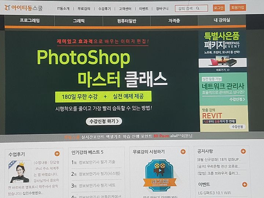Click the 회원가입 button

pos(238,7)
